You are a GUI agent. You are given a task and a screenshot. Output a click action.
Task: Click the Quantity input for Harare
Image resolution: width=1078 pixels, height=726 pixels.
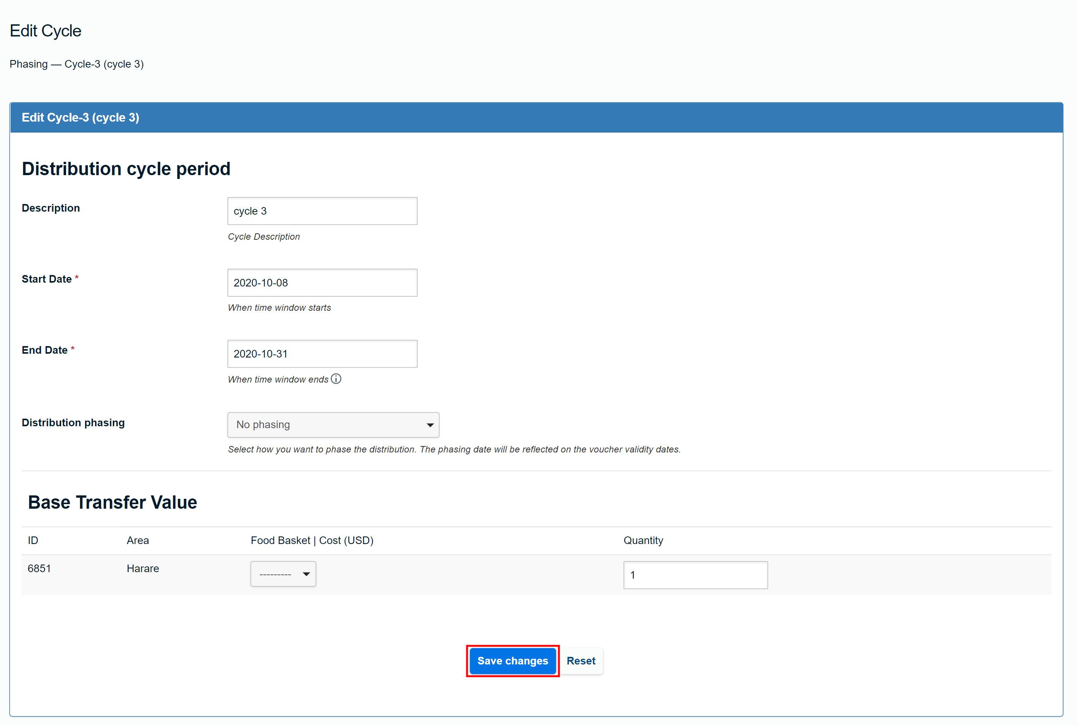pyautogui.click(x=695, y=575)
